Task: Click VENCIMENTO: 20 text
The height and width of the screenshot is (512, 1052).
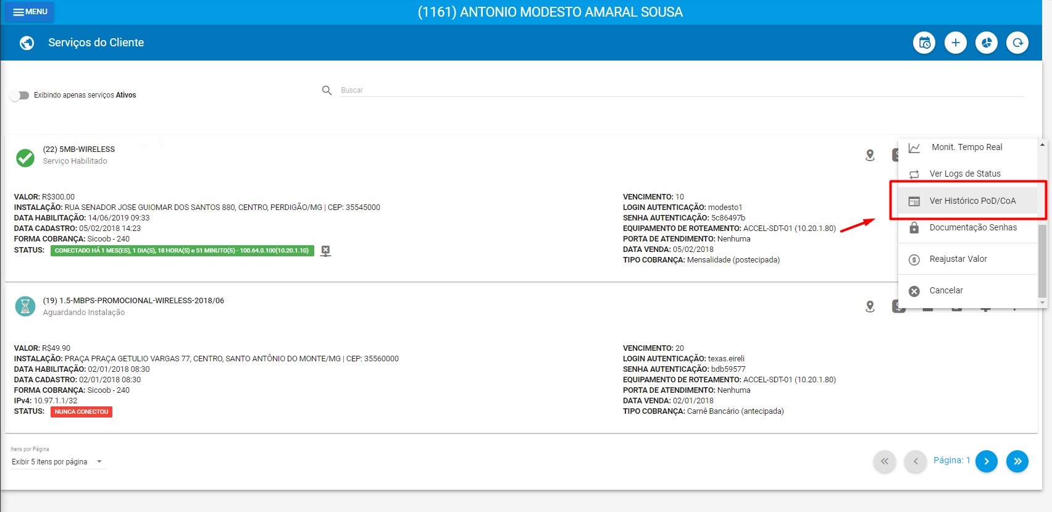Action: tap(653, 348)
